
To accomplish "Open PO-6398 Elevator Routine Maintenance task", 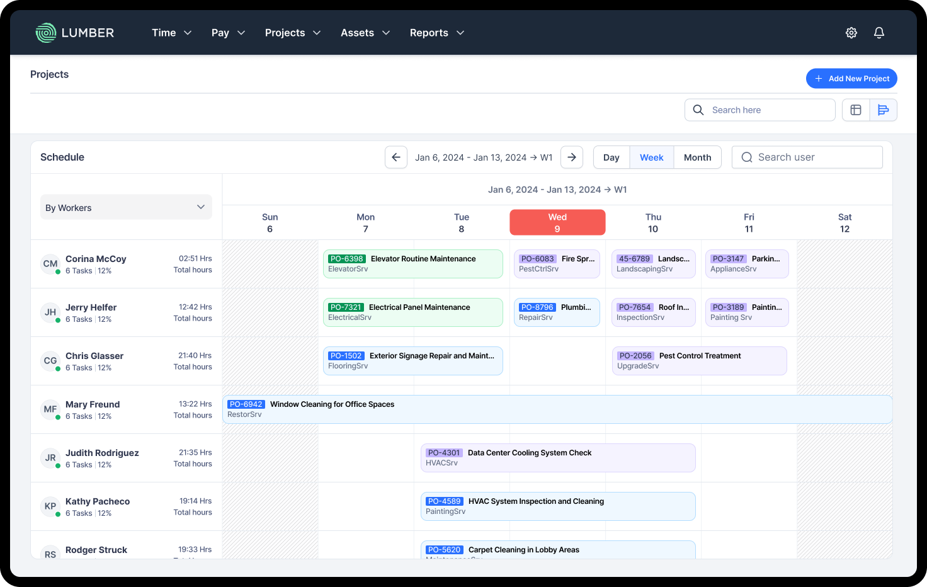I will 413,264.
